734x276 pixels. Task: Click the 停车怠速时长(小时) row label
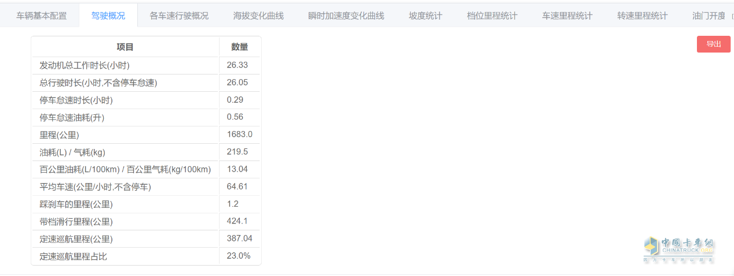coord(76,100)
